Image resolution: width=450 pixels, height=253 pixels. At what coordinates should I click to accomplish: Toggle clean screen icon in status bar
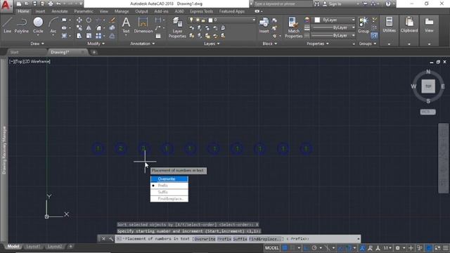pos(437,248)
